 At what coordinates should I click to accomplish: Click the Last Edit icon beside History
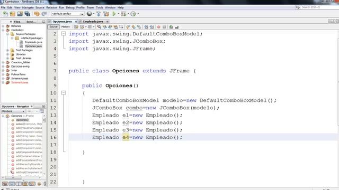click(x=76, y=27)
